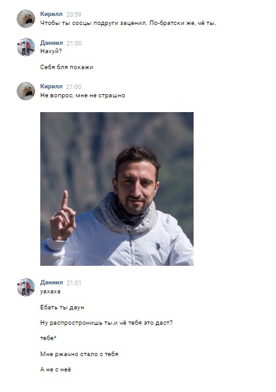Open Даниил's avatar at the 21:00 message
This screenshot has height=392, width=276.
pyautogui.click(x=26, y=47)
